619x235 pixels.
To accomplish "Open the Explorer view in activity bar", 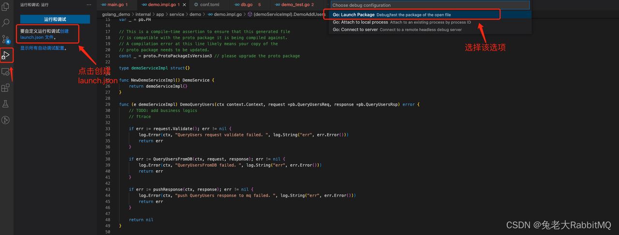I will click(6, 7).
